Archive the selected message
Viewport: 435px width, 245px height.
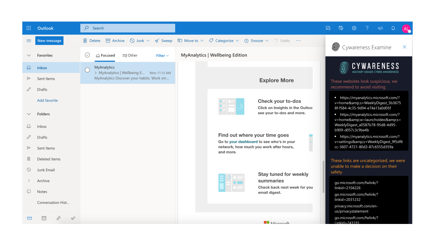click(x=115, y=41)
